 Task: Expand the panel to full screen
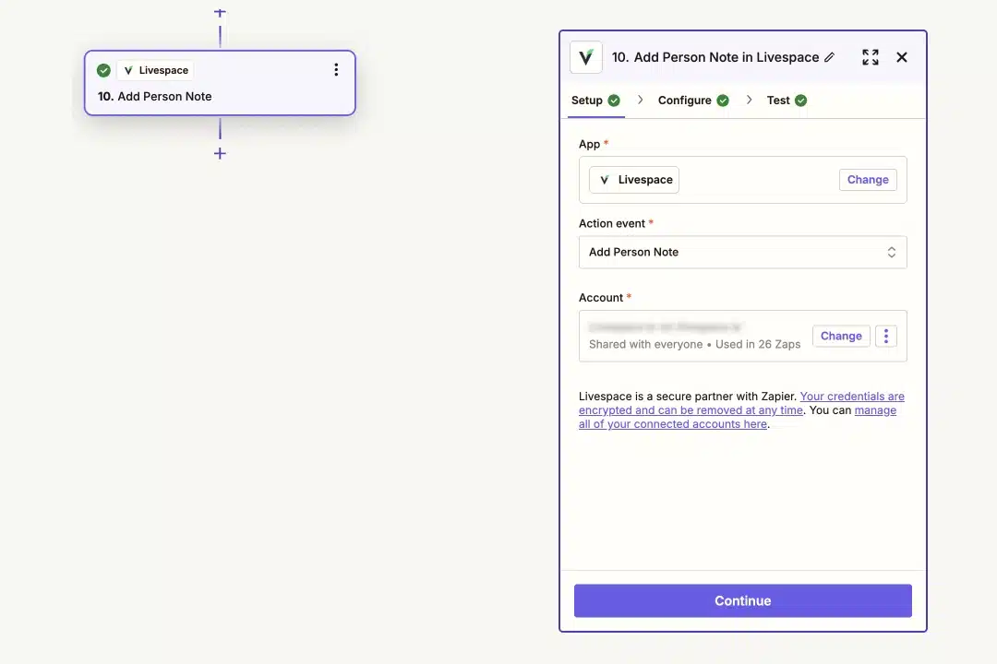point(871,57)
